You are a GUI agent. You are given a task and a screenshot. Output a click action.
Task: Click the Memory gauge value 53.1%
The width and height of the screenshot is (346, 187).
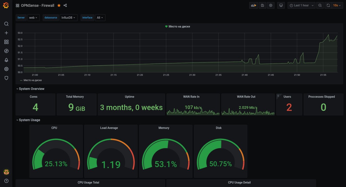pyautogui.click(x=166, y=164)
